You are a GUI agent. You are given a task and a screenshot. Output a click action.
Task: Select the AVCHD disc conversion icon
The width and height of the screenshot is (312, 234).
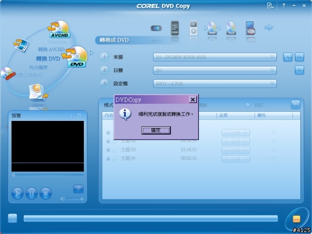tap(59, 29)
